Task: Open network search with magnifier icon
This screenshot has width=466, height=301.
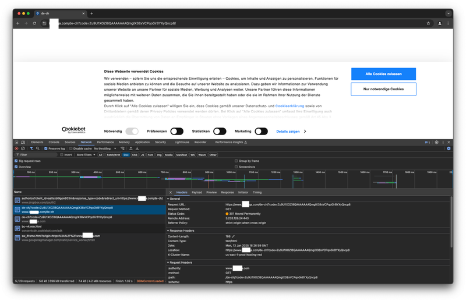Action: pos(37,148)
